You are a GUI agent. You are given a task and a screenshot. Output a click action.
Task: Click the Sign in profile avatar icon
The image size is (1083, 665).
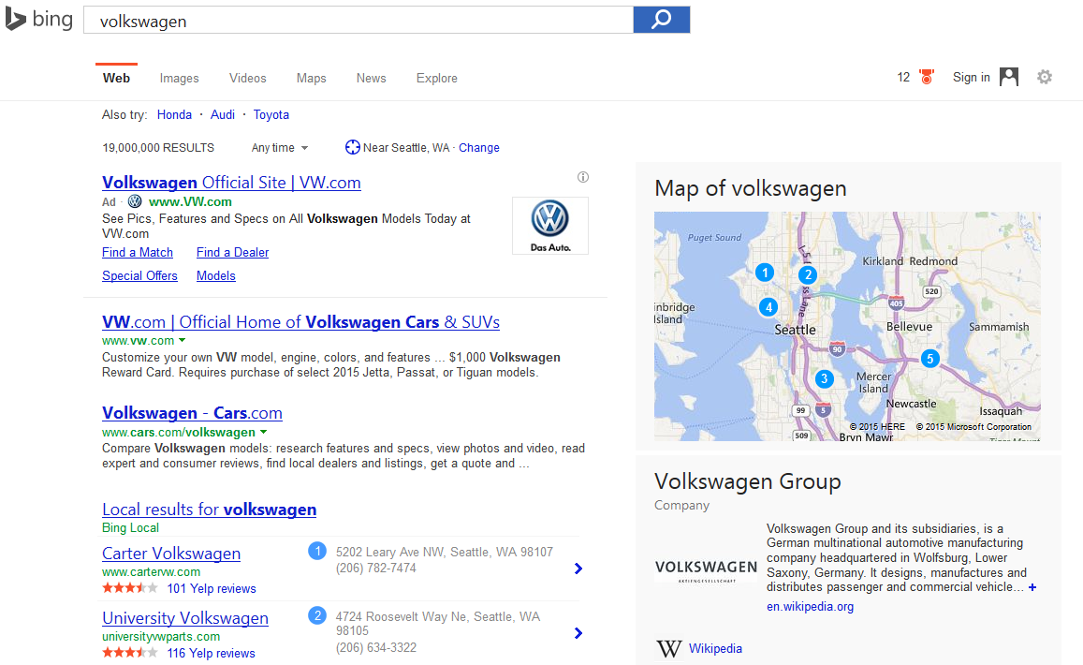pos(1009,78)
